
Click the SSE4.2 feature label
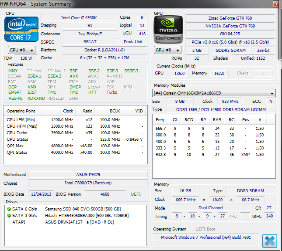coord(54,76)
